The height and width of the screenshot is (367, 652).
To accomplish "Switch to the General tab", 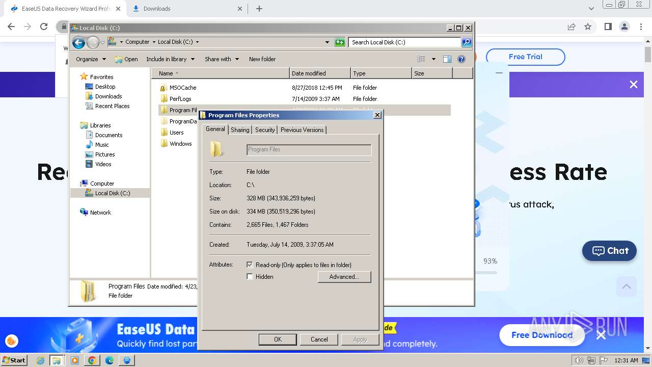I will tap(215, 129).
